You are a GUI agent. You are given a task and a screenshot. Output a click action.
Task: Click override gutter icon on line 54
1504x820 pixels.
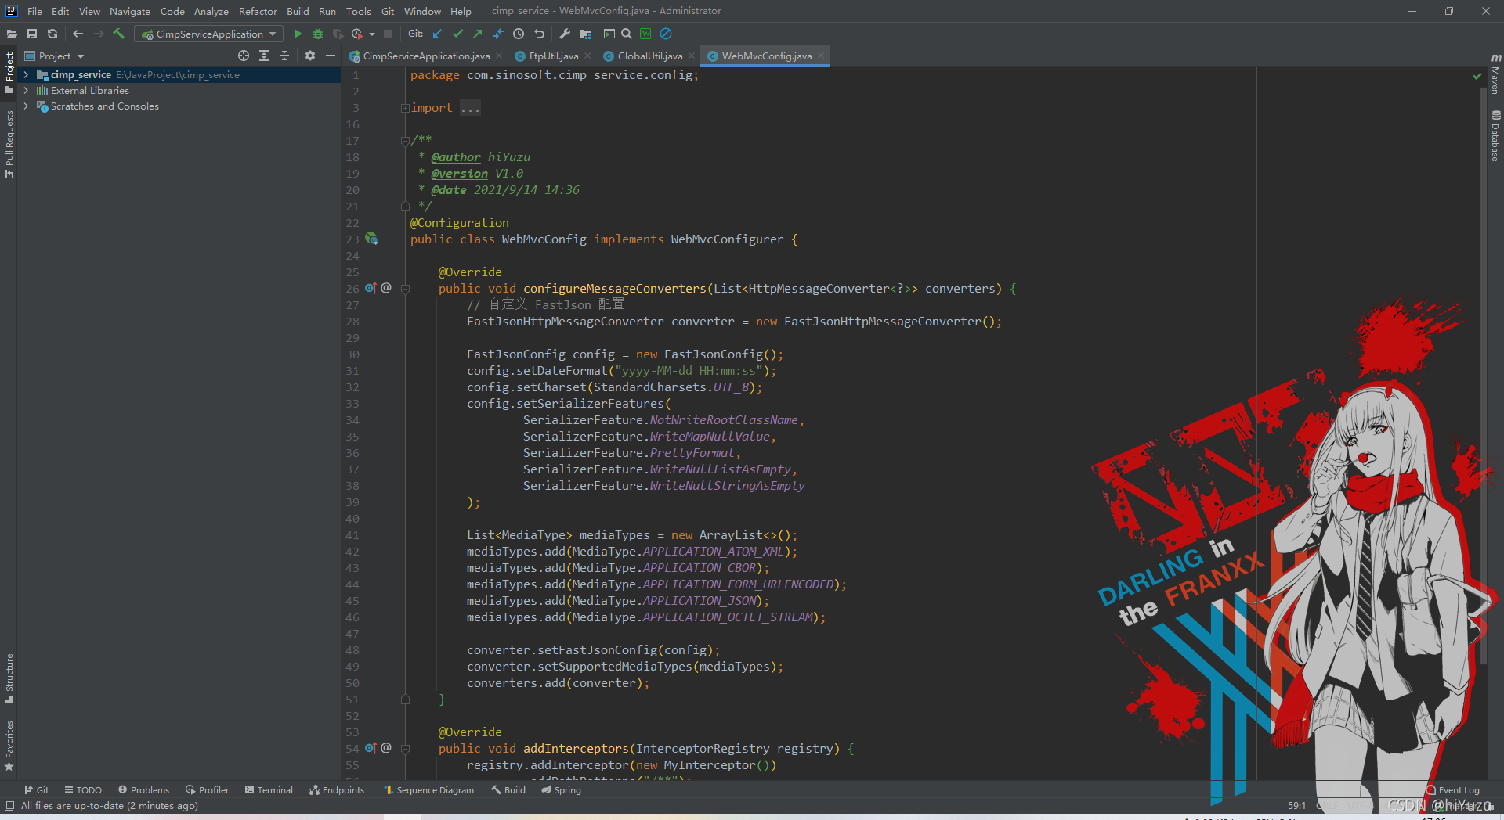pos(371,748)
